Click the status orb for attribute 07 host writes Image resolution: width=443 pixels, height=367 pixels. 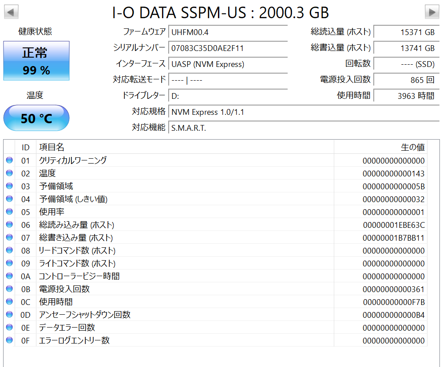pyautogui.click(x=9, y=238)
